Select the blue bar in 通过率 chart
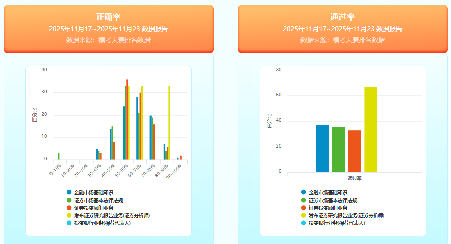451x244 pixels. [x=322, y=148]
